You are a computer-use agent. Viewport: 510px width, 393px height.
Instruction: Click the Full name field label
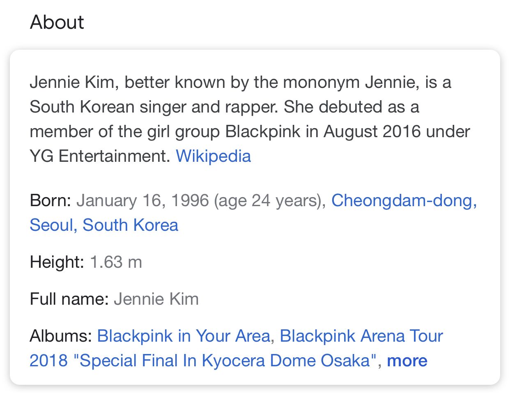click(69, 299)
